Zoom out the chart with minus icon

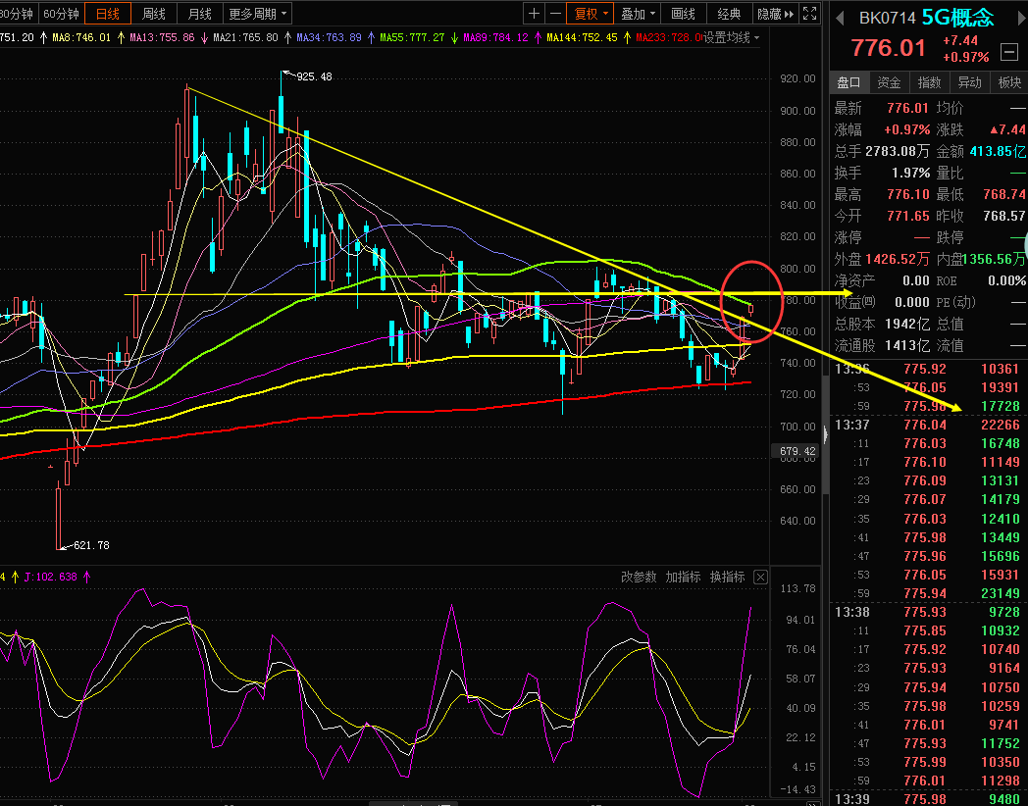[555, 13]
